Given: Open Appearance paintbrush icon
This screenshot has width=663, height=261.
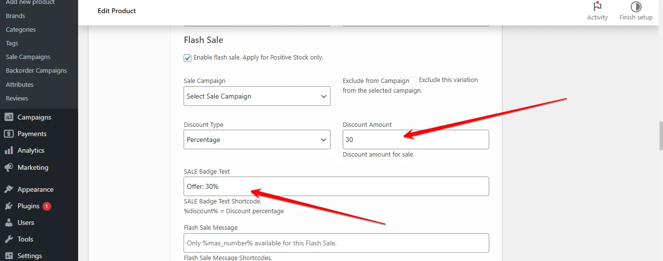Looking at the screenshot, I should pyautogui.click(x=9, y=189).
